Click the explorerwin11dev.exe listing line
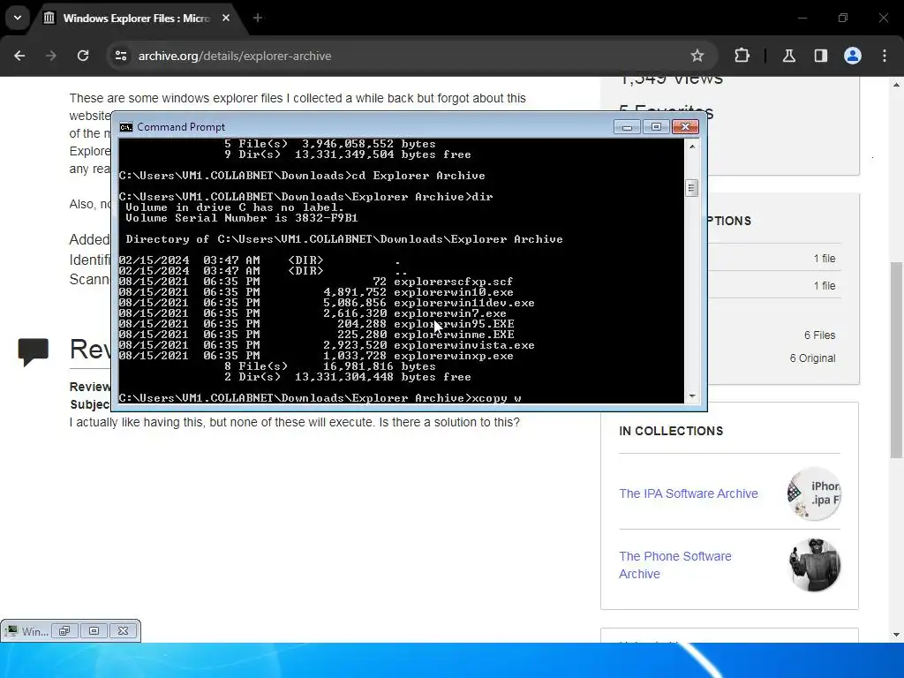 pyautogui.click(x=327, y=303)
